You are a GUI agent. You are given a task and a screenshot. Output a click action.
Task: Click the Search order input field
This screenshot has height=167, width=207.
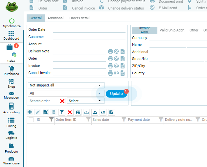pos(43,101)
